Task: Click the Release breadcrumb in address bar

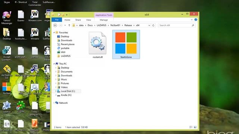Action: click(128, 25)
